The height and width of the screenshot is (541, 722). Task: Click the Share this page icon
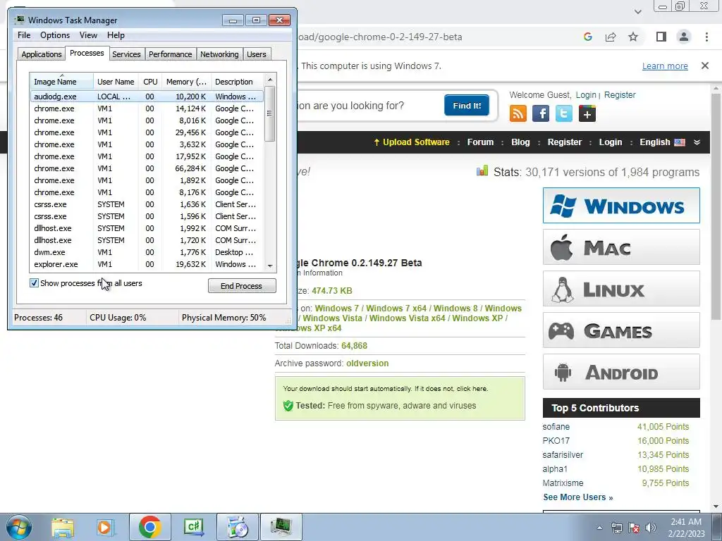(611, 37)
